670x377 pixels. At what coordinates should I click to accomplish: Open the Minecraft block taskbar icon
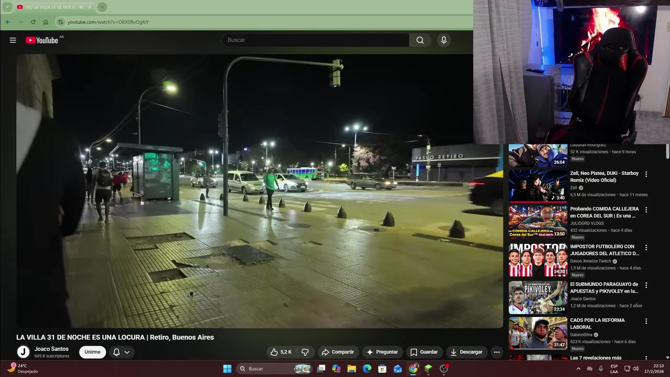(x=429, y=369)
